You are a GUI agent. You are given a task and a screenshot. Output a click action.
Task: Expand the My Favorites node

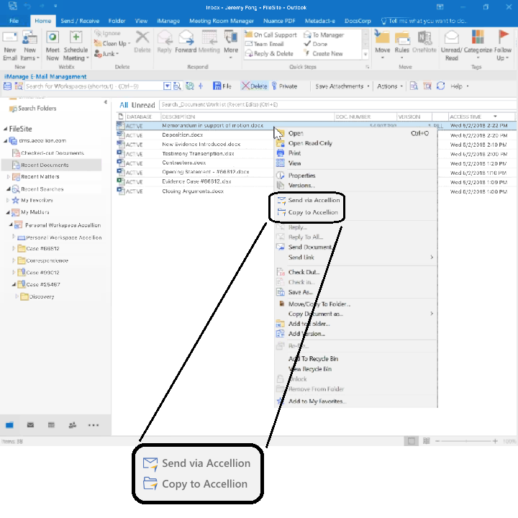pyautogui.click(x=7, y=200)
